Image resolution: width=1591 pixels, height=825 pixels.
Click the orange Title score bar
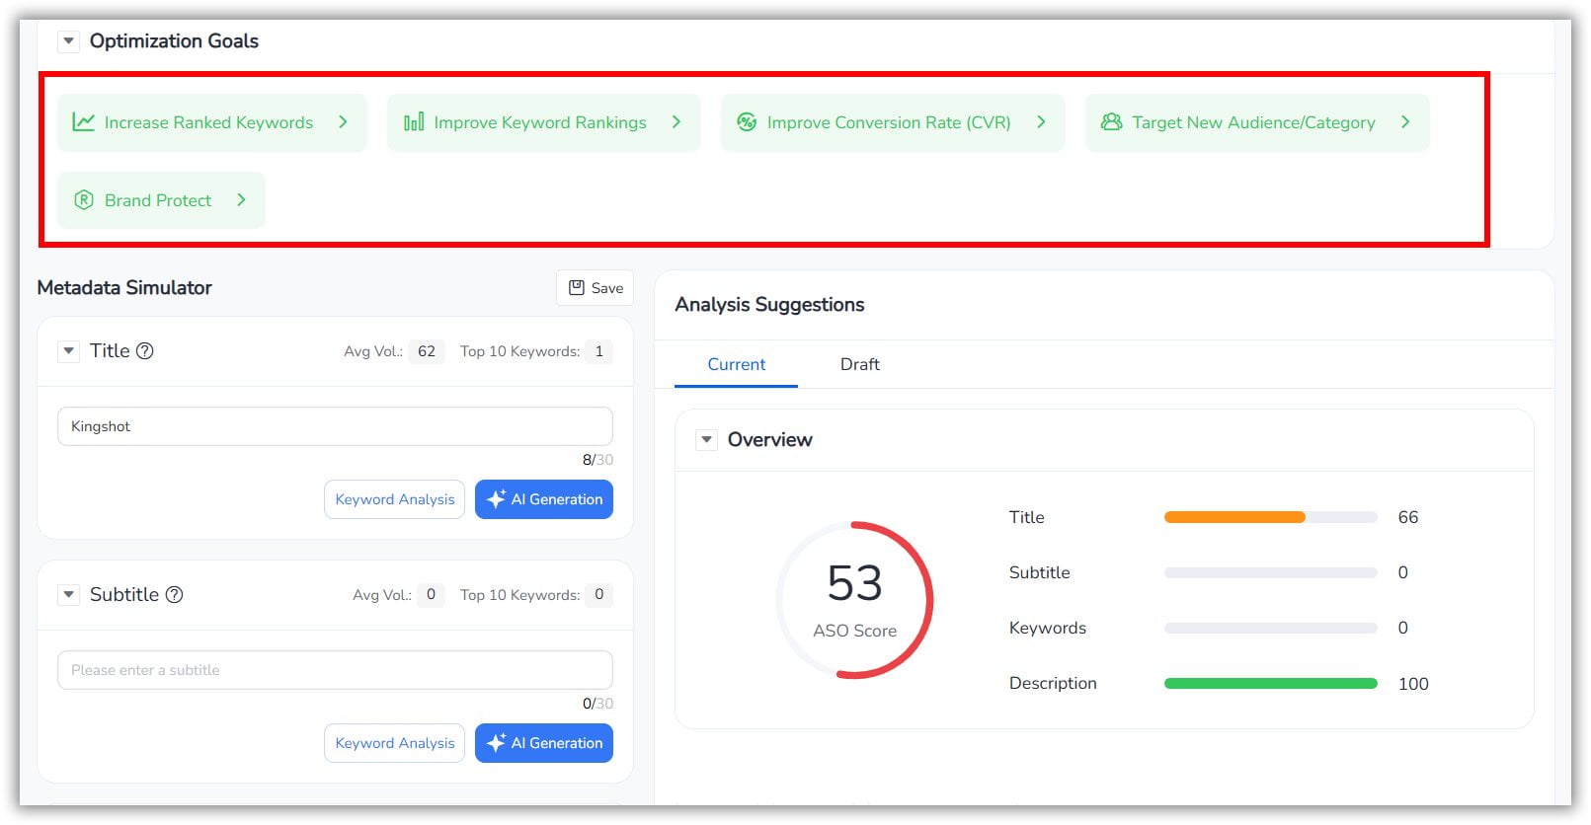tap(1234, 517)
